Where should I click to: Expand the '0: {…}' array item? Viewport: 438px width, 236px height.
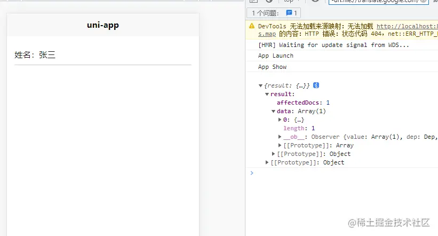point(280,120)
